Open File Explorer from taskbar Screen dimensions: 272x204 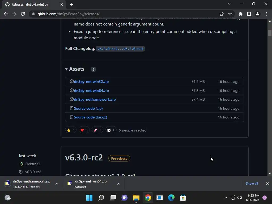coord(136,198)
